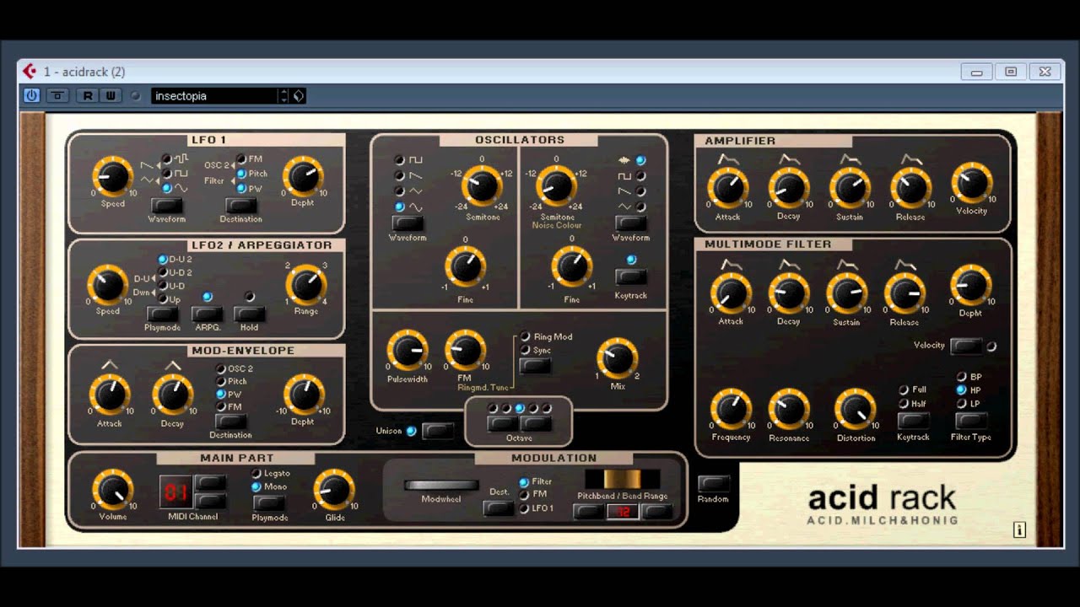Click the left Octave down button
This screenshot has width=1080, height=607.
503,423
